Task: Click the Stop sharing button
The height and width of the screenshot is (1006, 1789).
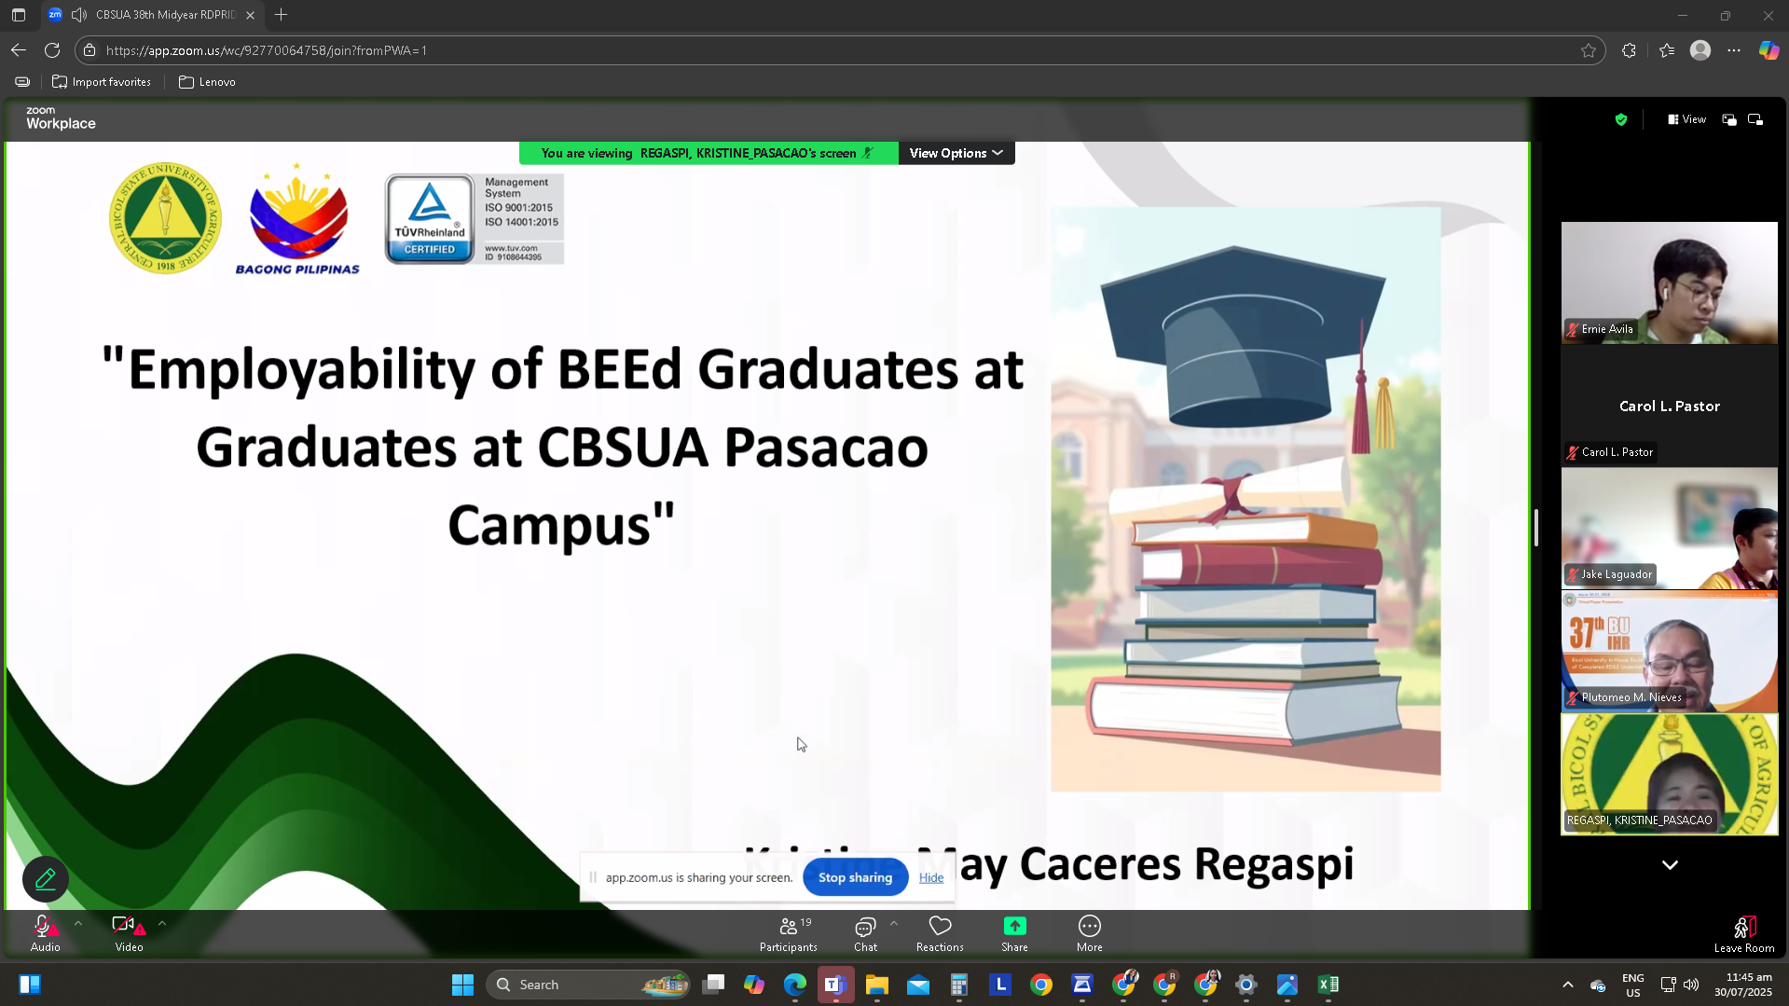Action: pyautogui.click(x=855, y=877)
